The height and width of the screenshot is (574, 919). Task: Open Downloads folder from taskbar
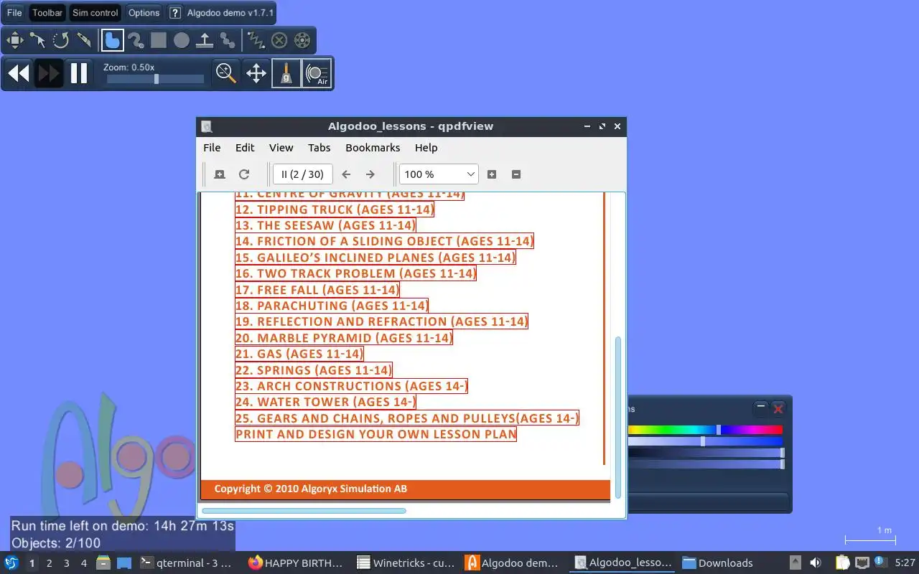(717, 563)
